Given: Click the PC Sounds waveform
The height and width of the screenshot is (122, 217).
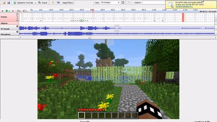Looking at the screenshot, I should (x=117, y=28).
